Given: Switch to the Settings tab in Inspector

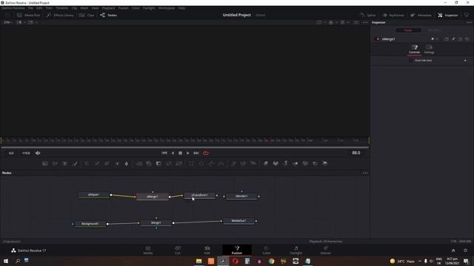Looking at the screenshot, I should 429,50.
